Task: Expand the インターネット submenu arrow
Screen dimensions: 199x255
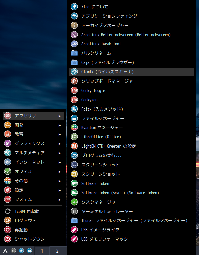Action: point(60,162)
